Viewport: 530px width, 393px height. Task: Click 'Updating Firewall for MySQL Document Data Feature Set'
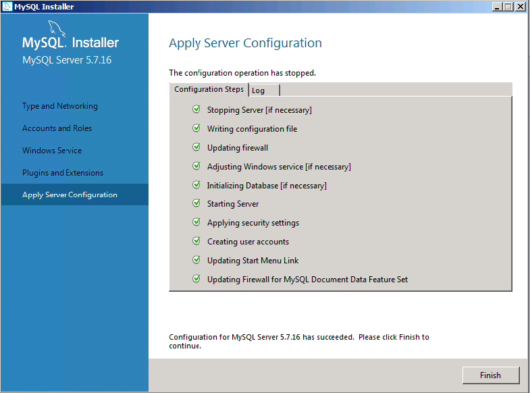click(x=308, y=280)
